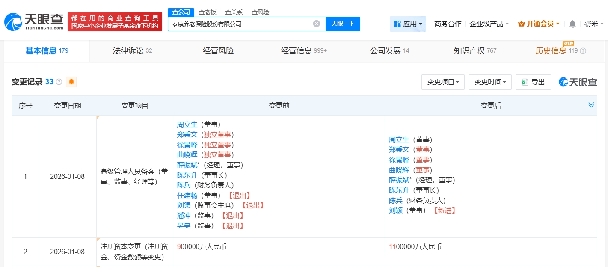Image resolution: width=608 pixels, height=267 pixels.
Task: Clear the search box text
Action: point(317,24)
